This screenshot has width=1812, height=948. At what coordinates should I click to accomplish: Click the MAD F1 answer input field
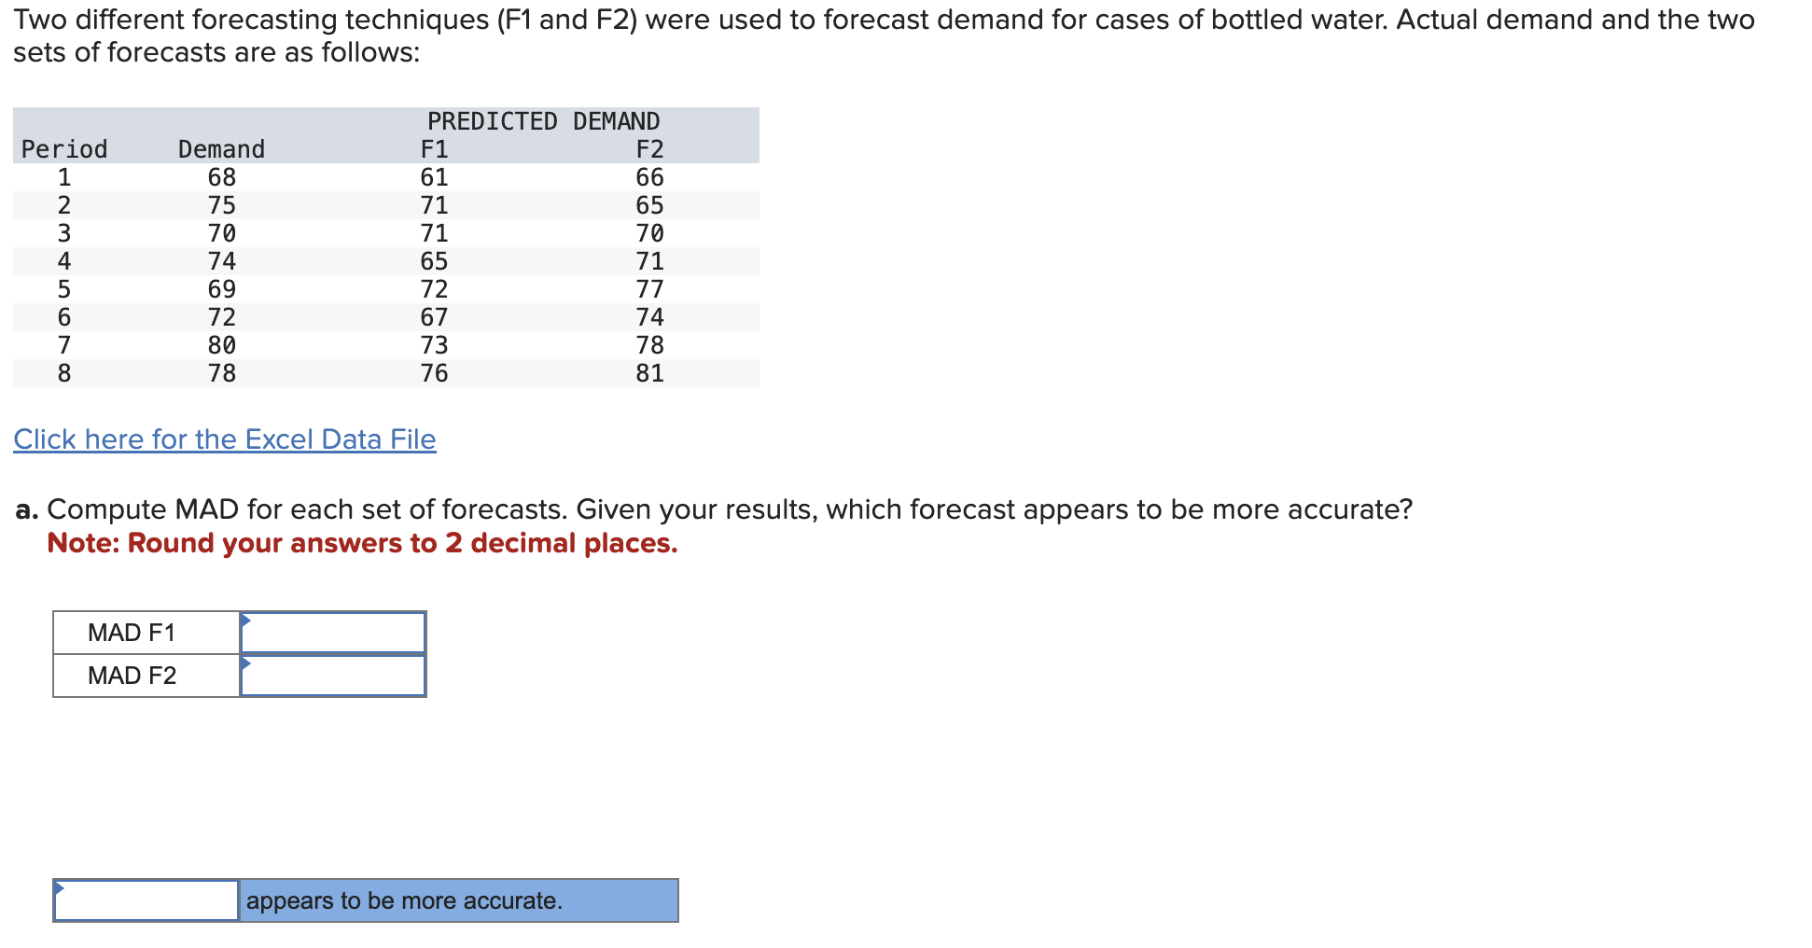(x=336, y=632)
